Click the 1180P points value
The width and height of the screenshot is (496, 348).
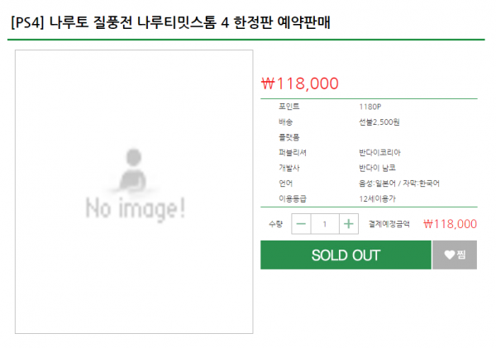tap(370, 107)
